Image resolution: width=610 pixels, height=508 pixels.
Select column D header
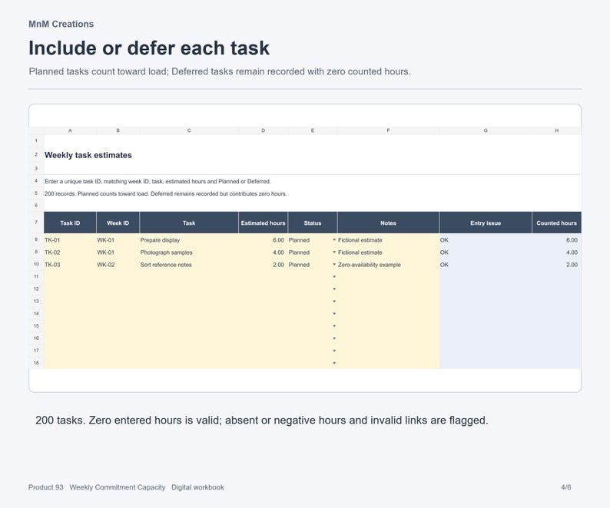pos(263,130)
